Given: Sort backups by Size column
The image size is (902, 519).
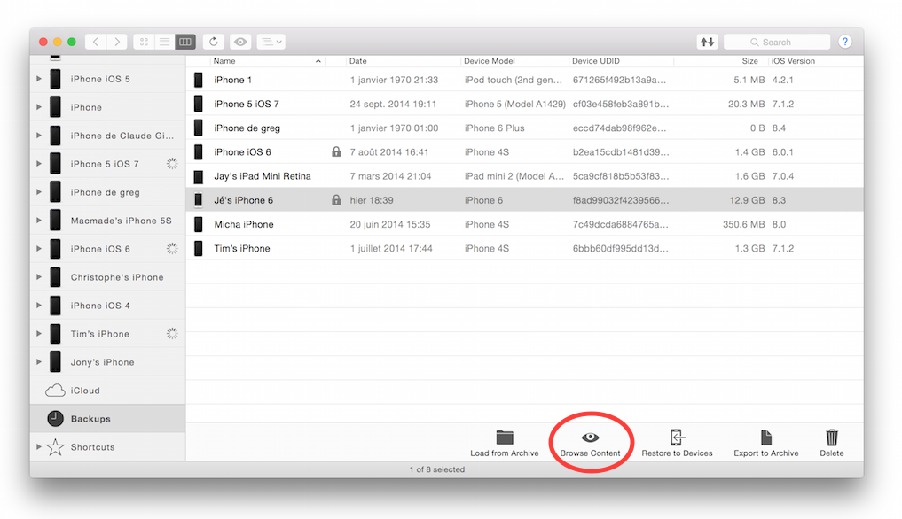Looking at the screenshot, I should [749, 61].
